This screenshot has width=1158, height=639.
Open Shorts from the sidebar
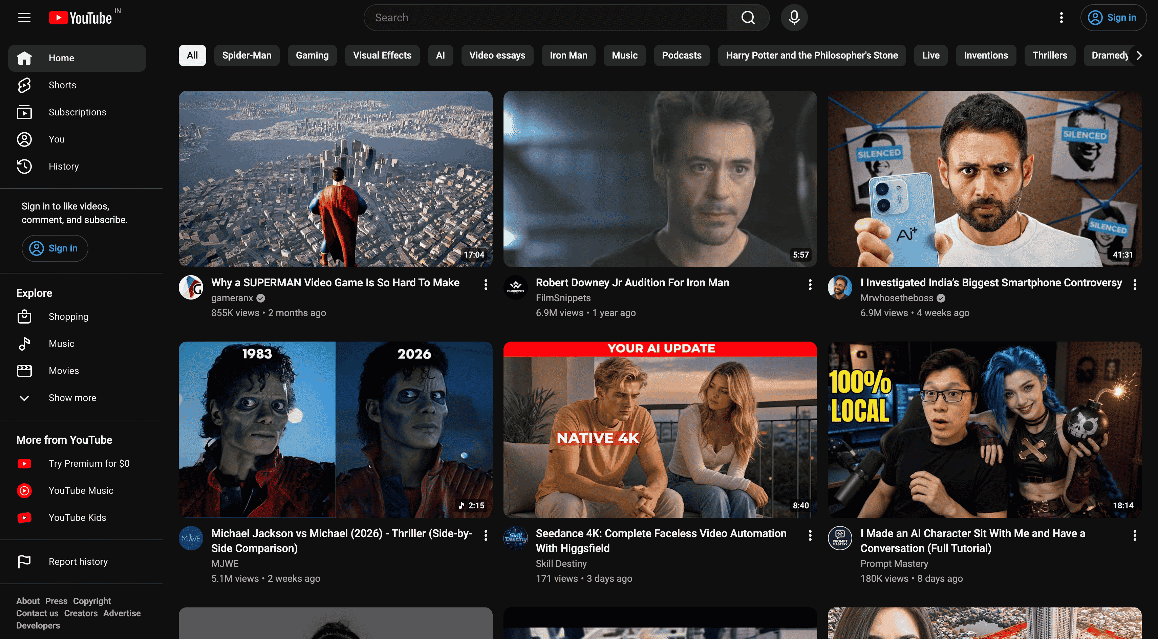coord(77,85)
